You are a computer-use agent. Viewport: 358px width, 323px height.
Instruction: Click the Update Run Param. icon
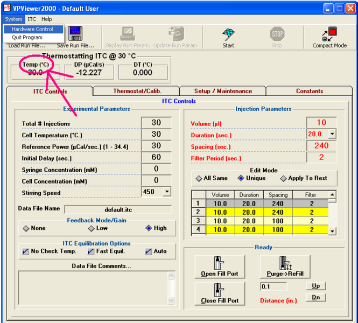point(176,33)
